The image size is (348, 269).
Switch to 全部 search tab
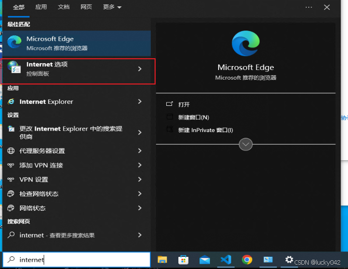pyautogui.click(x=18, y=7)
